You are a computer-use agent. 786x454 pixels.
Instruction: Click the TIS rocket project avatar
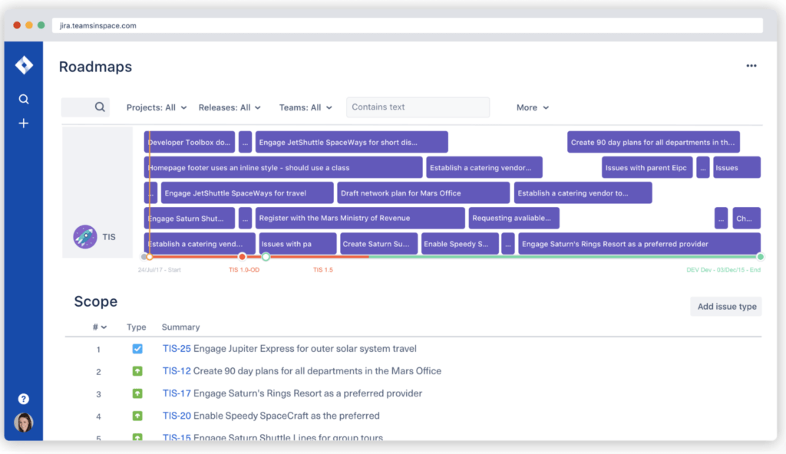pos(85,236)
